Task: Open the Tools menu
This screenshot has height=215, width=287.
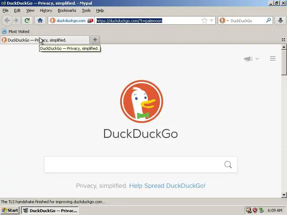Action: click(86, 10)
